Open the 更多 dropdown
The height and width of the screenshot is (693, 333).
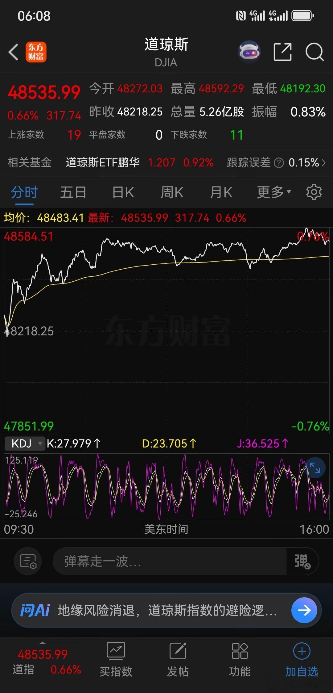pos(274,192)
